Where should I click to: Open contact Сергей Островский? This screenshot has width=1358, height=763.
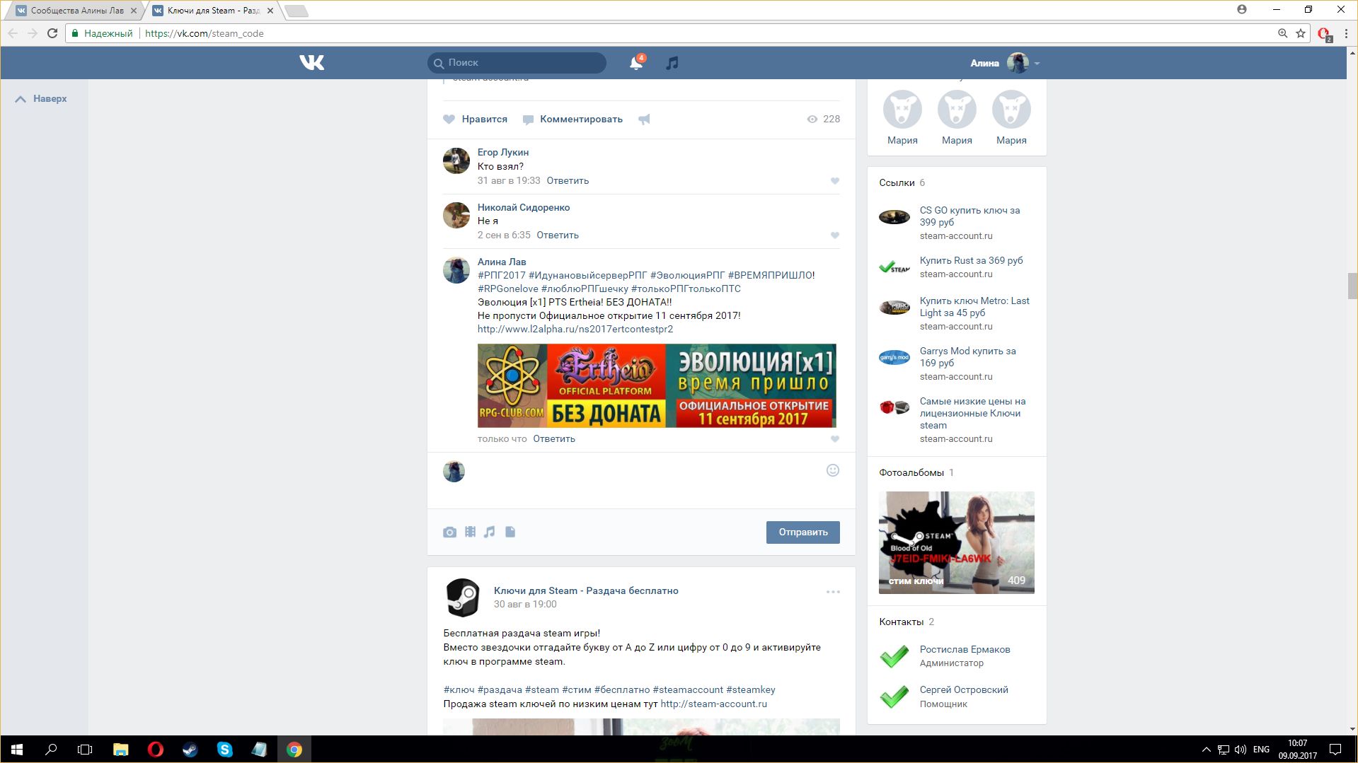pyautogui.click(x=964, y=690)
